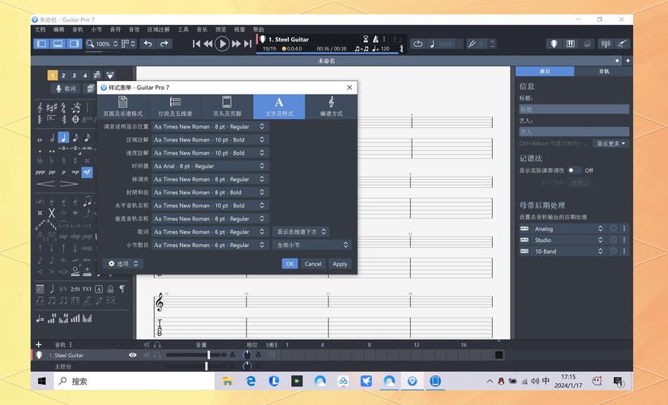Click the Steel Guitar track volume slider
The width and height of the screenshot is (668, 405).
pos(196,355)
